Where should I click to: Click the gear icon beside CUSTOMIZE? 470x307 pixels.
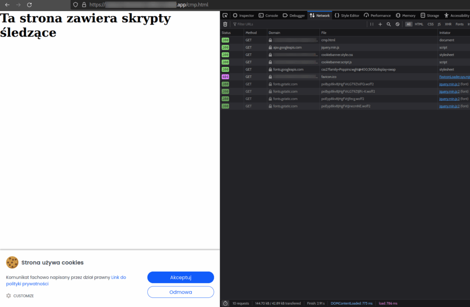tap(9, 296)
